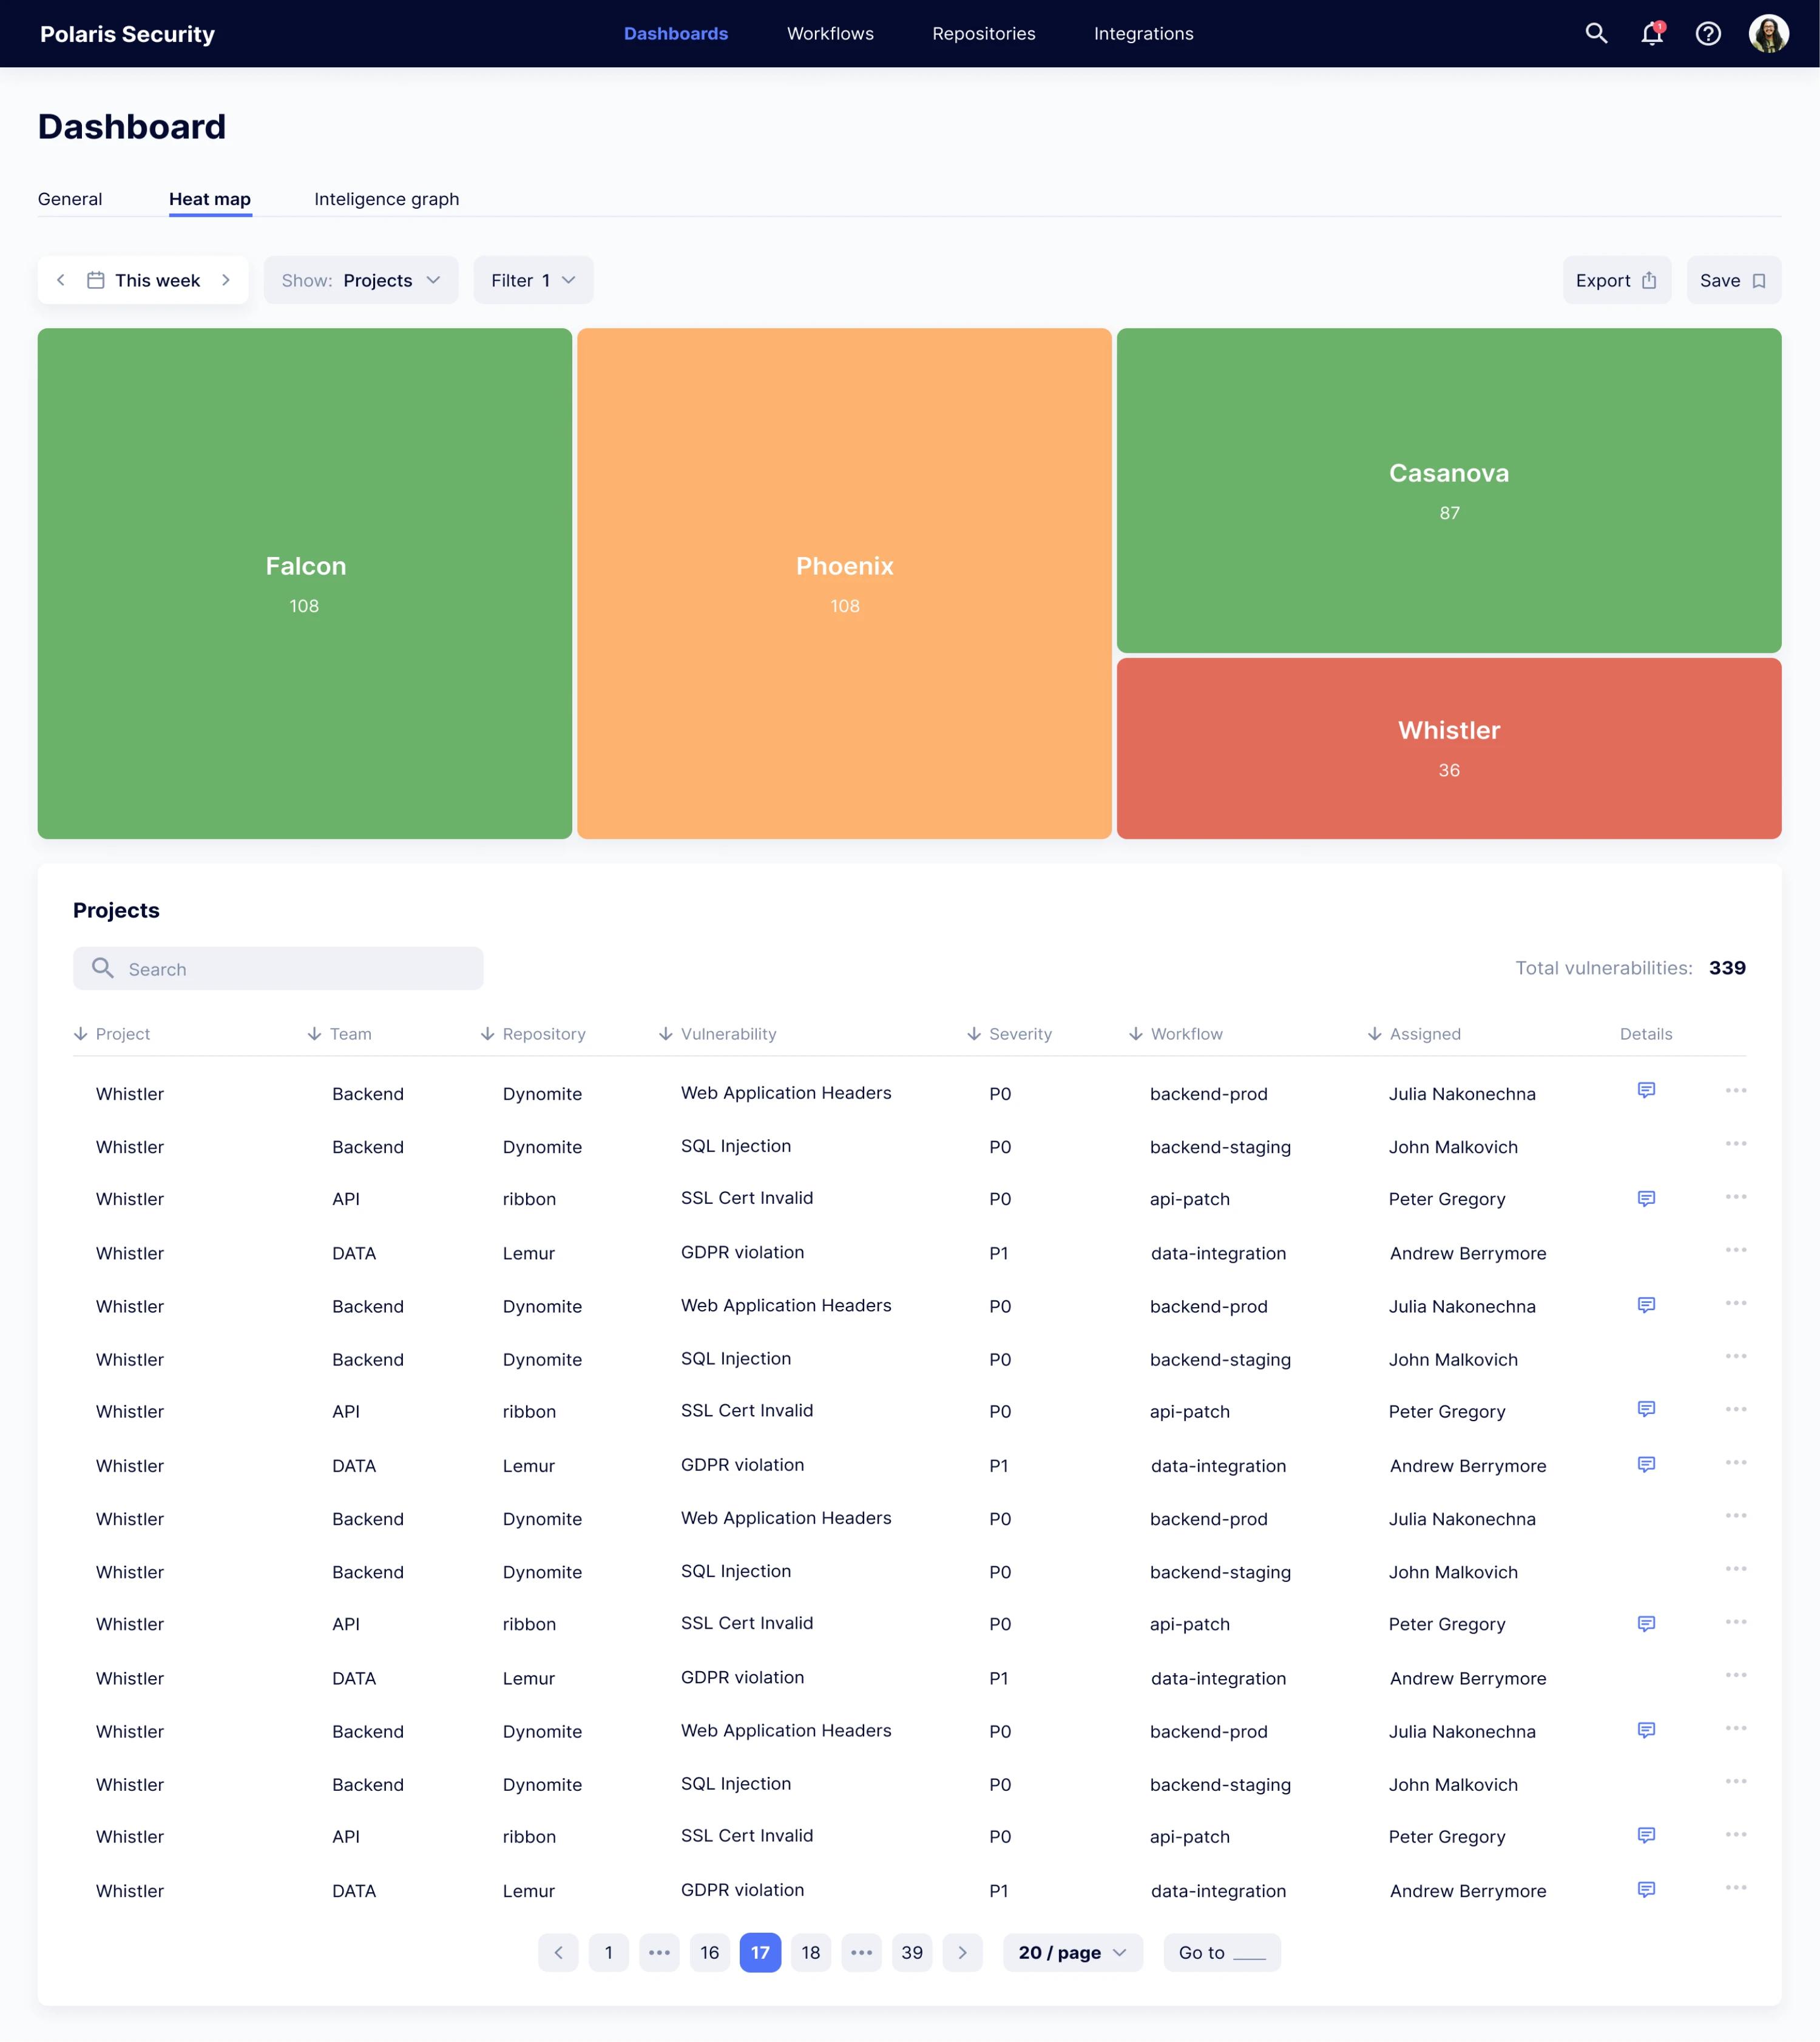Sort table by Assigned column
The height and width of the screenshot is (2042, 1820).
coord(1414,1033)
